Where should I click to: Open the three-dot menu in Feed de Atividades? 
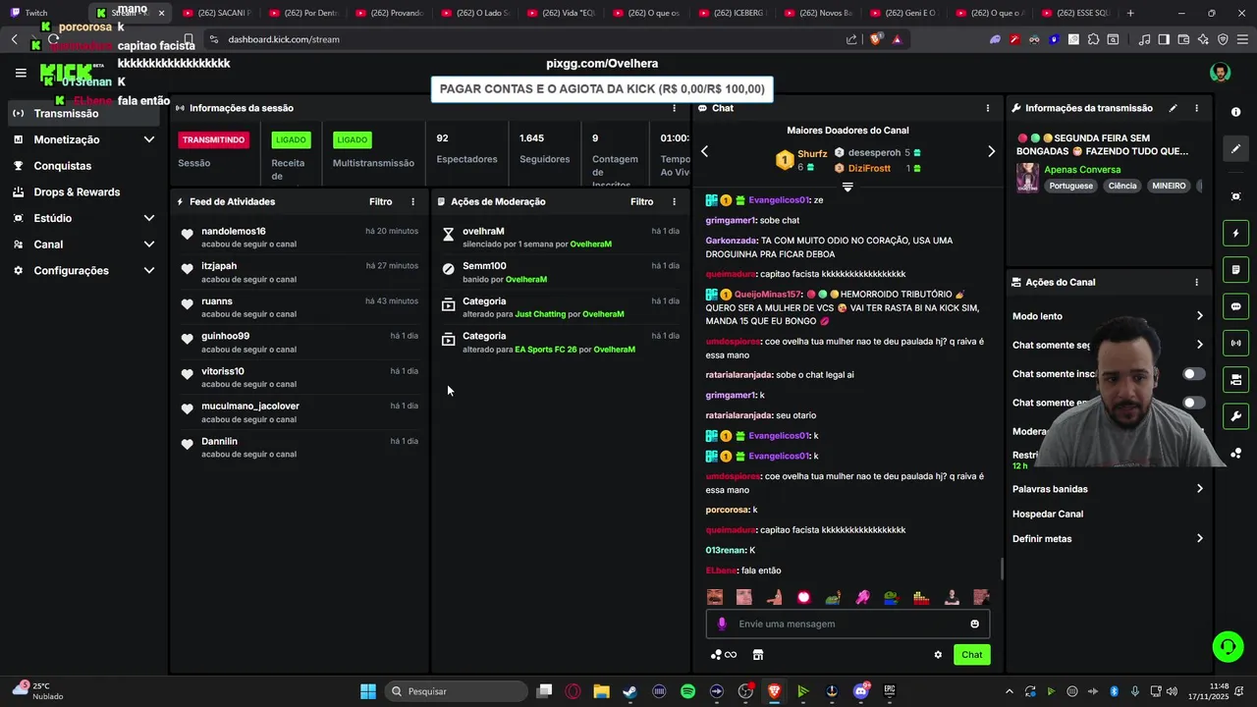(x=412, y=201)
